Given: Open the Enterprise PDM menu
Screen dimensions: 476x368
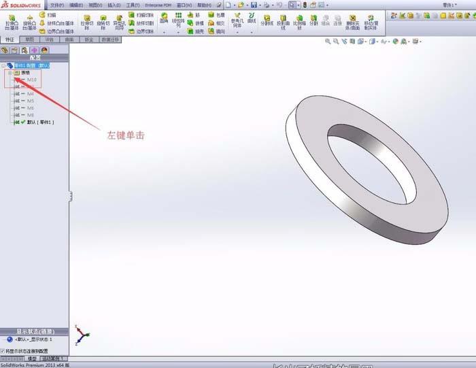Looking at the screenshot, I should (x=158, y=5).
